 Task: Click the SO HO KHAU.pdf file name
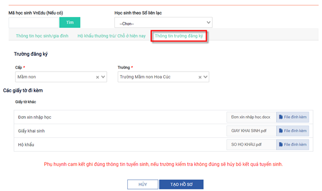coord(246,144)
